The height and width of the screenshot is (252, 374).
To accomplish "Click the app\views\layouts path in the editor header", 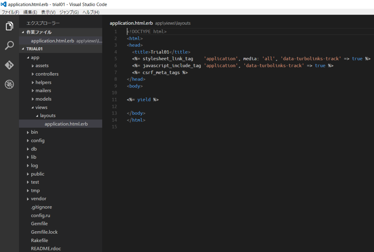I will click(173, 23).
